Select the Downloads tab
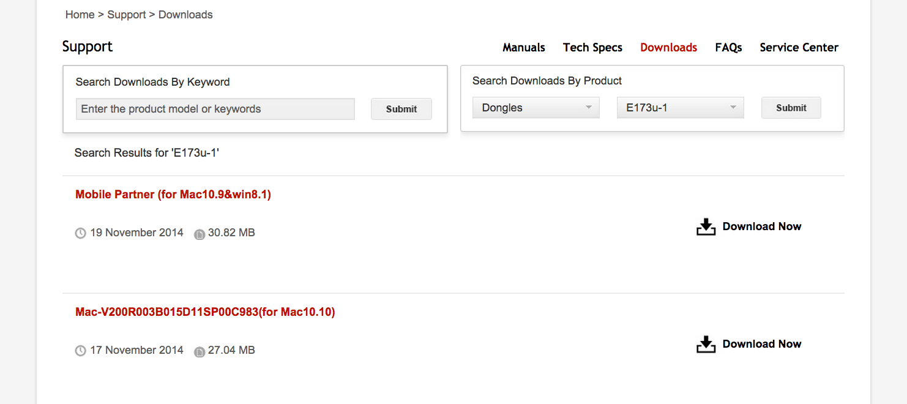907x404 pixels. point(668,48)
